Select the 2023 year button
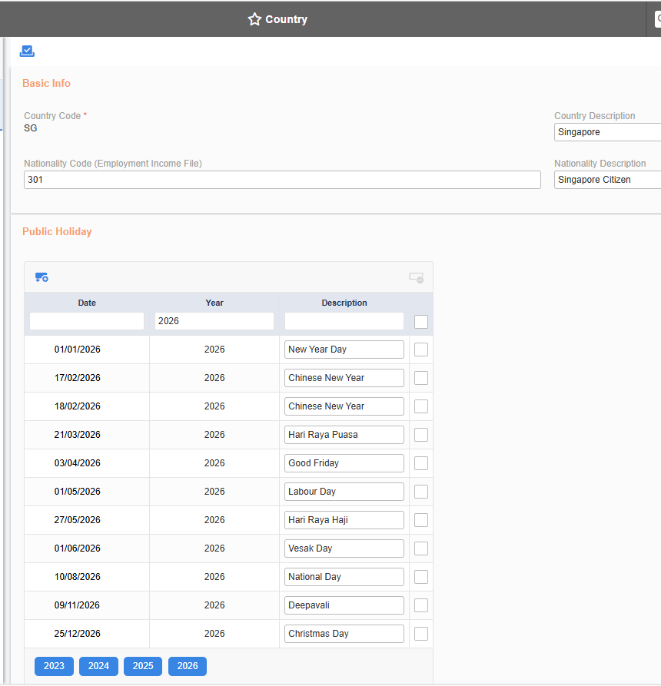This screenshot has height=686, width=661. click(x=54, y=666)
